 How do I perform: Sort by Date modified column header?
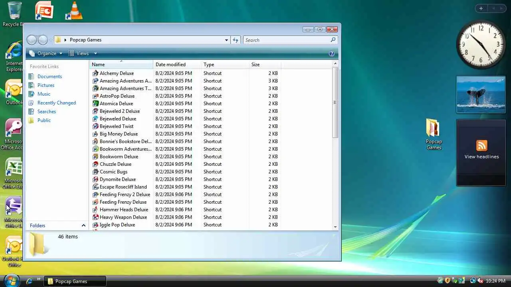tap(177, 65)
